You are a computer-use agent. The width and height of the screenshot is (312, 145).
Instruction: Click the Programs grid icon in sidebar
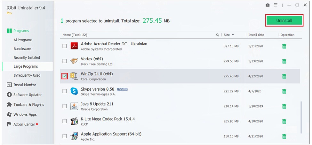(9, 31)
